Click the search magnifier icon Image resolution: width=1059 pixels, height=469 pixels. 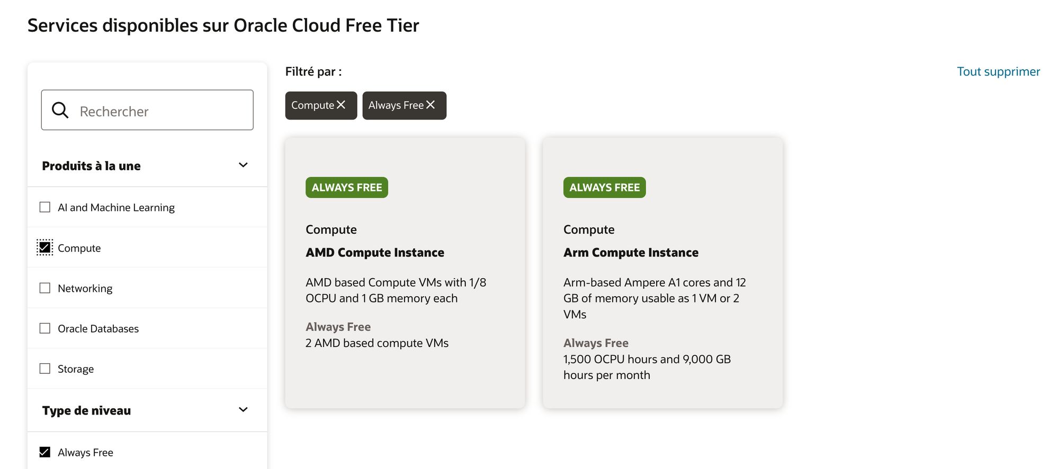point(60,110)
